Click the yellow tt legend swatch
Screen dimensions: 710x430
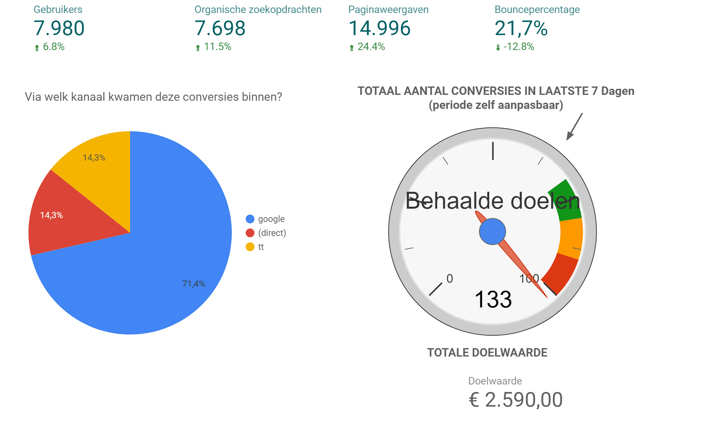pos(250,247)
